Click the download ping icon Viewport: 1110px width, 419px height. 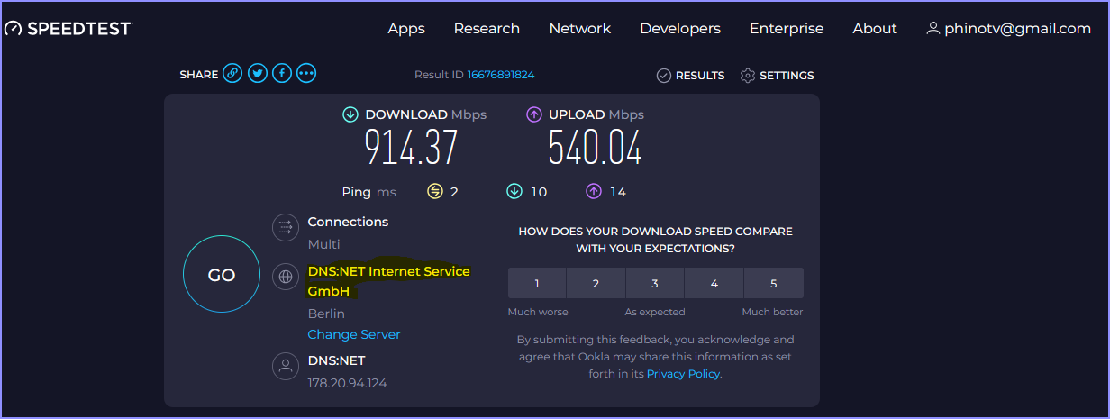coord(514,191)
